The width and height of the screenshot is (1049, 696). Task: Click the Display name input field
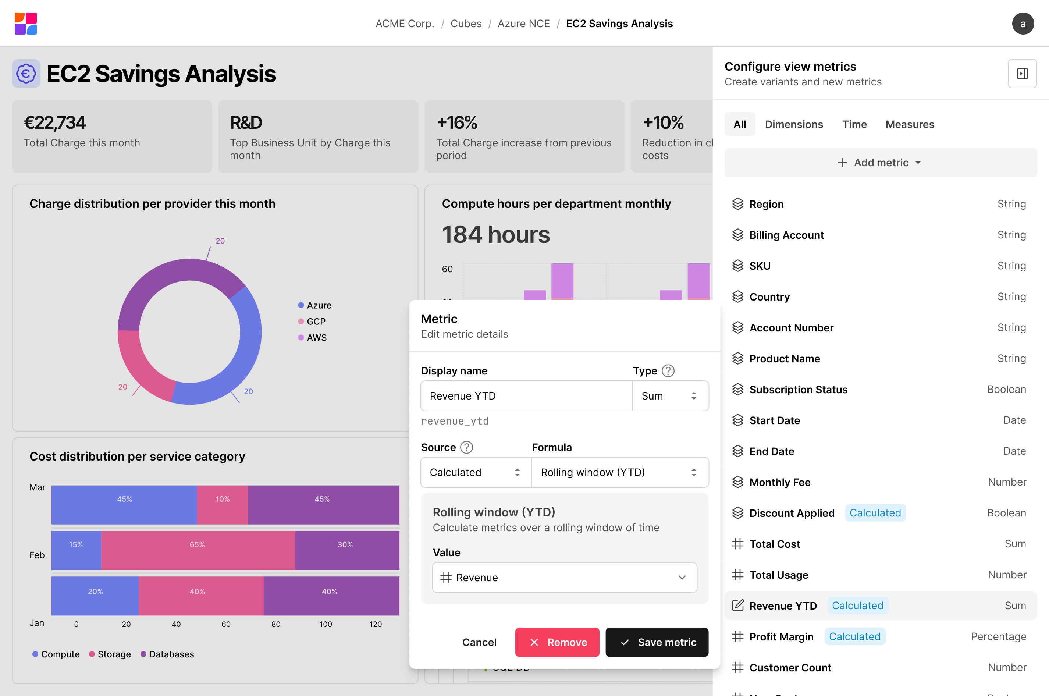point(526,396)
